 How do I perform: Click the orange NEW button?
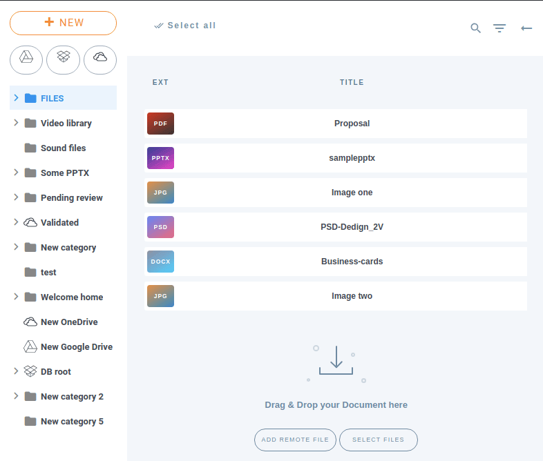click(63, 23)
